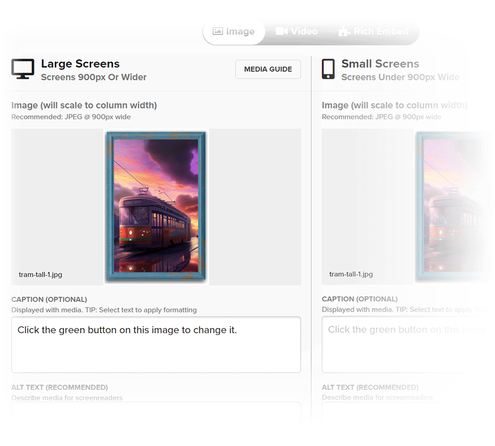
Task: Open the Media Guide button
Action: (x=268, y=69)
